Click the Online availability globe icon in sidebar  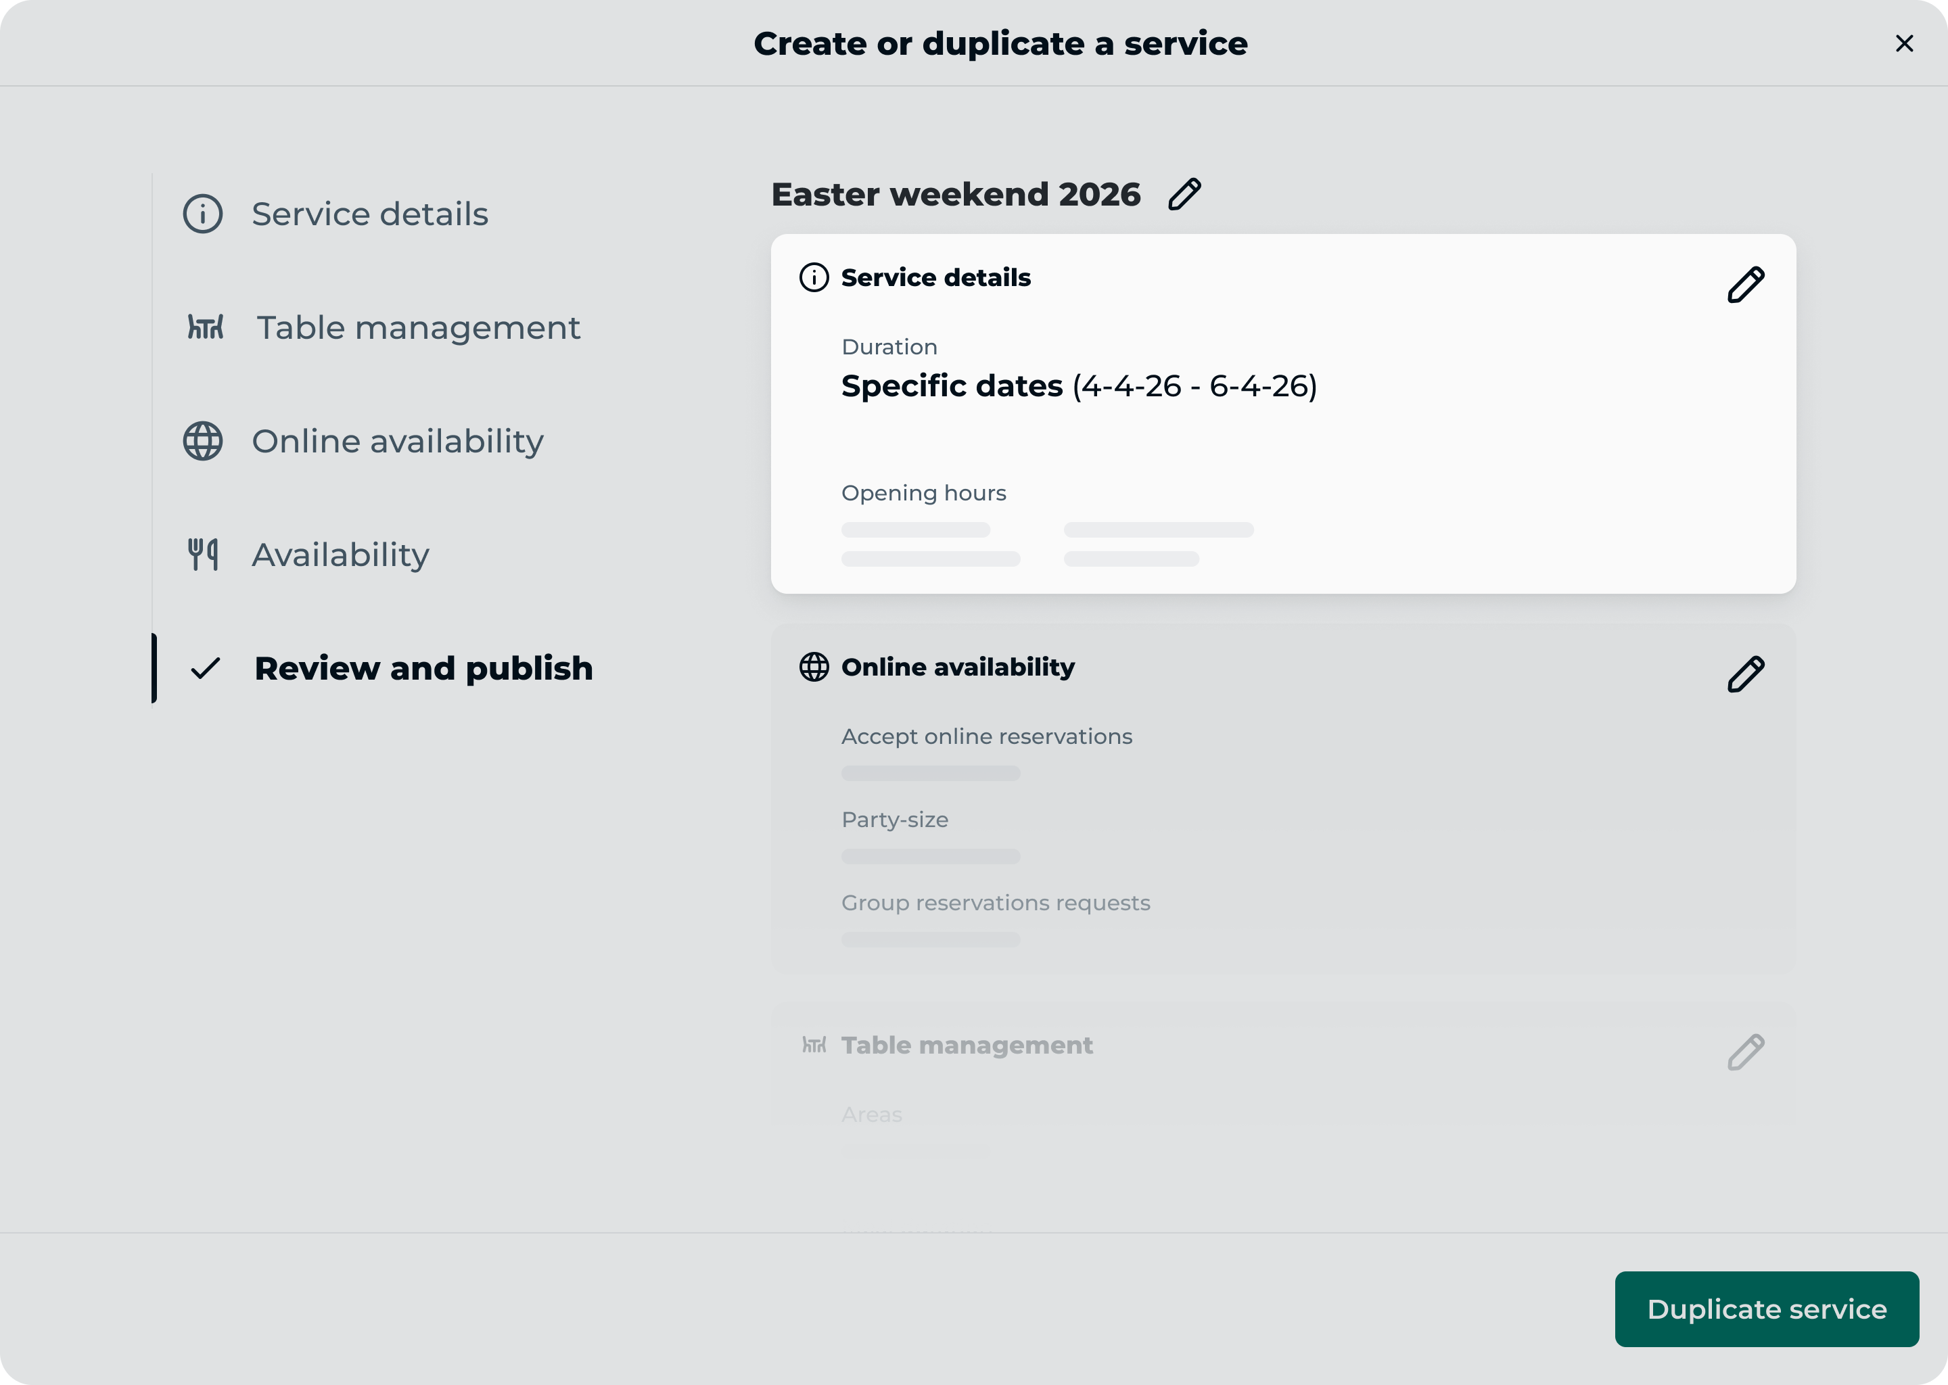pyautogui.click(x=202, y=441)
